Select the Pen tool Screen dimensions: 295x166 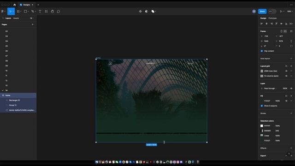point(33,12)
